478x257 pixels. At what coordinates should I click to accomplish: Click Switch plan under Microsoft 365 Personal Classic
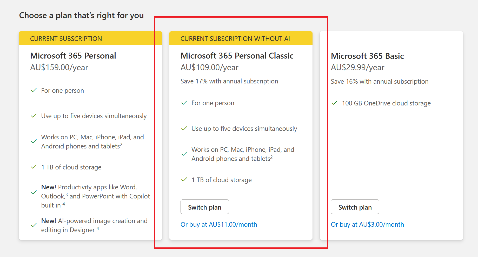pos(204,207)
